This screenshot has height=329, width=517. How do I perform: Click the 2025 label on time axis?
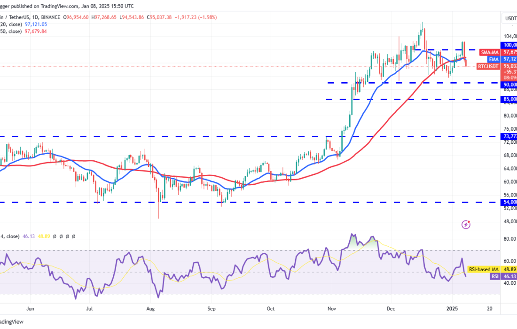tap(451, 309)
